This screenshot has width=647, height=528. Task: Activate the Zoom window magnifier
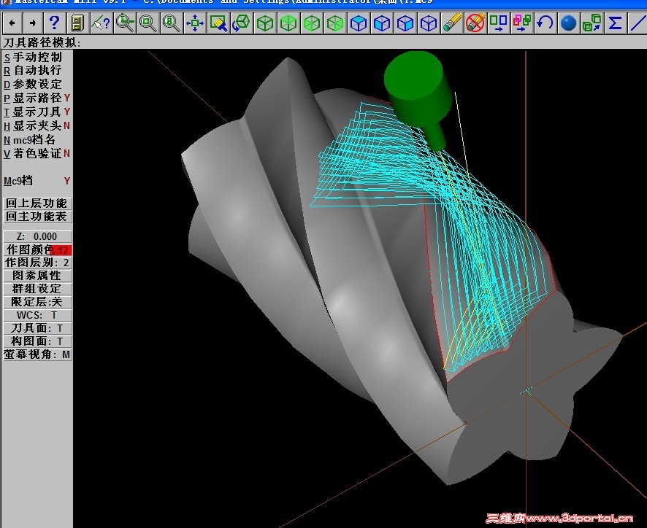pos(125,23)
